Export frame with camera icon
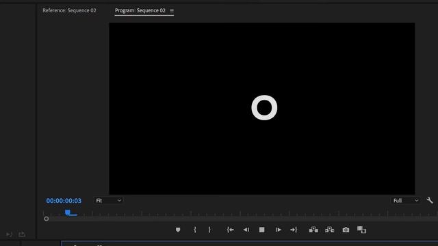Image resolution: width=438 pixels, height=246 pixels. tap(346, 230)
